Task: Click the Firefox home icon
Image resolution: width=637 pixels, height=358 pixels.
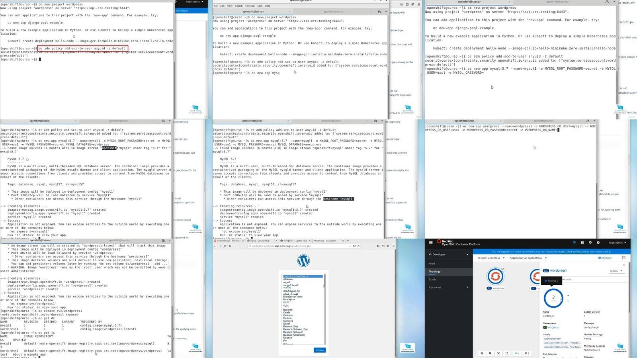Action: pyautogui.click(x=230, y=246)
